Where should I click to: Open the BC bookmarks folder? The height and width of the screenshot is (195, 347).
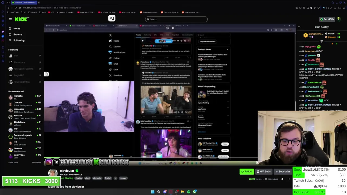coord(24,12)
